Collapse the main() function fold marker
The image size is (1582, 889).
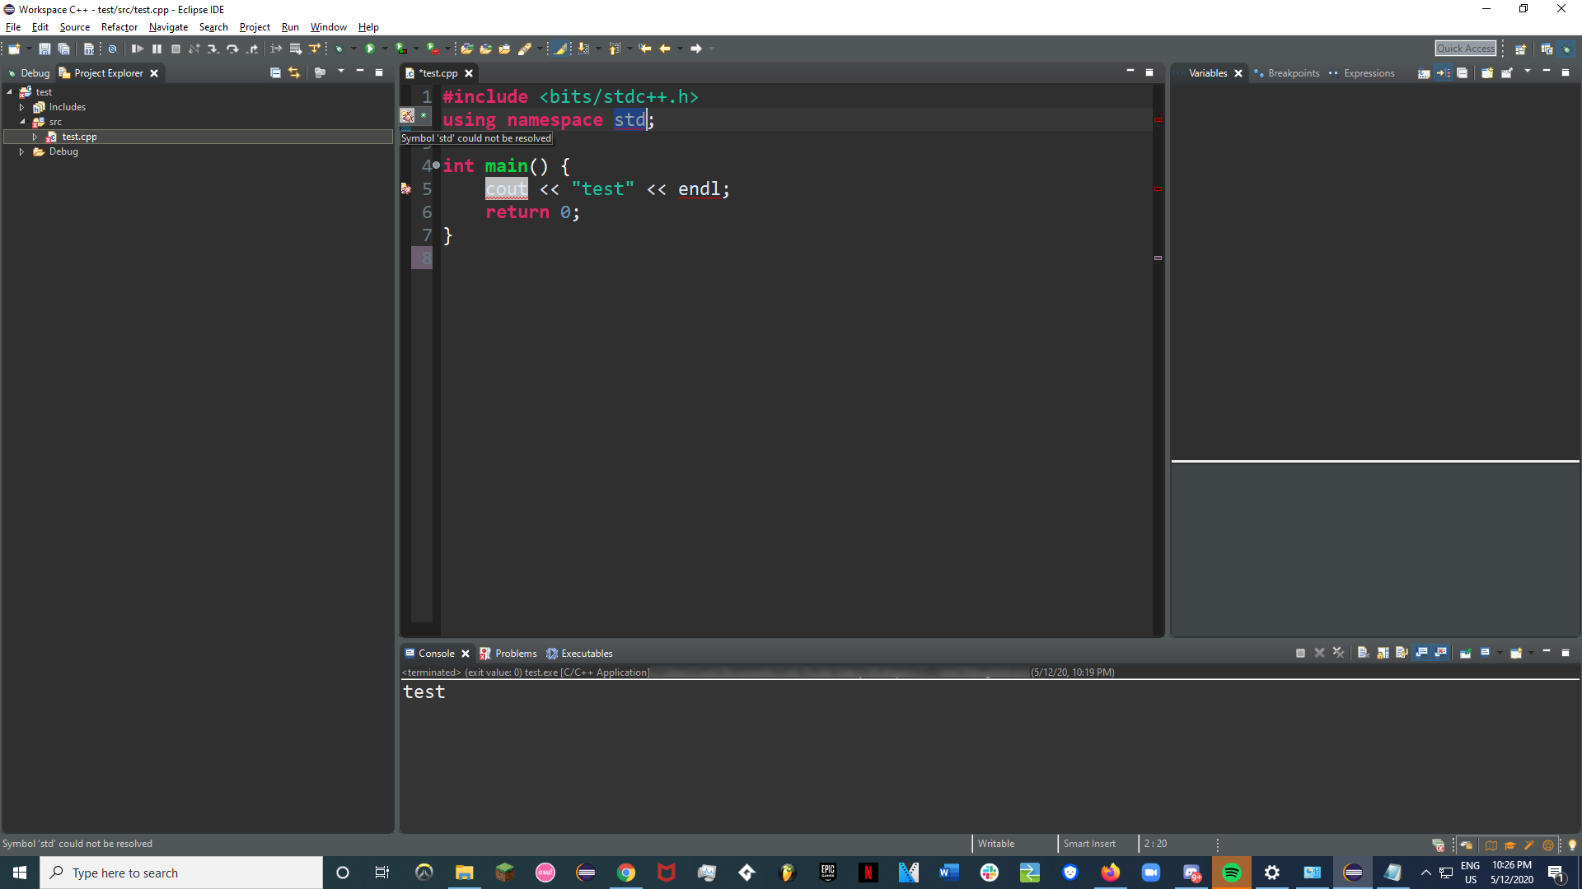(436, 165)
